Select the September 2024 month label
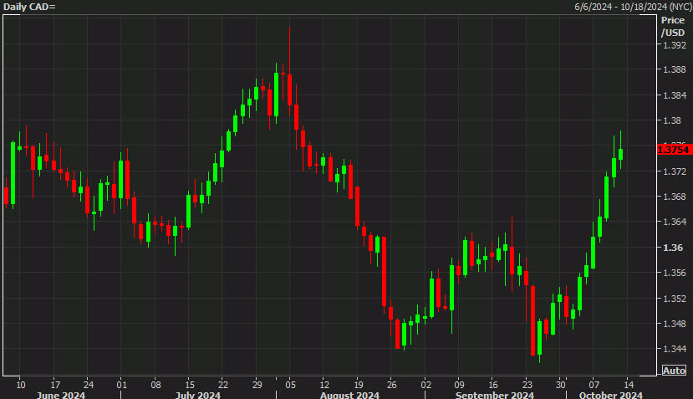Image resolution: width=693 pixels, height=399 pixels. (495, 395)
